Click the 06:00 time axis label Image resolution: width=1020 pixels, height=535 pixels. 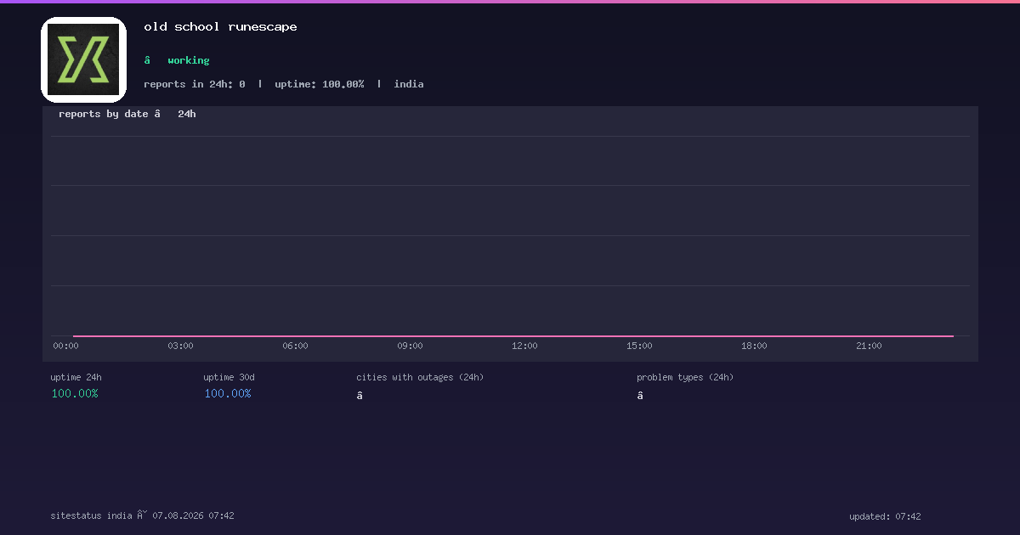[x=295, y=346]
